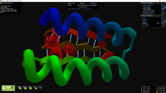
Task: Click the green Notifications status indicator
Action: coord(157,92)
